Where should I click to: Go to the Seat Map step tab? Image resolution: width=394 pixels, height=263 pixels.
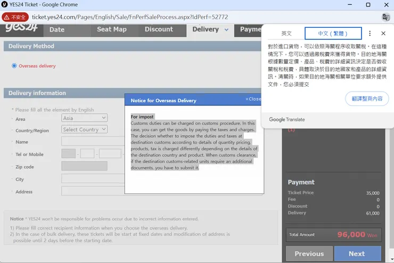pos(112,29)
